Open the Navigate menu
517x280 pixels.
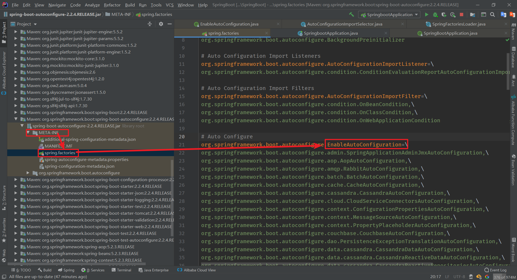(57, 5)
